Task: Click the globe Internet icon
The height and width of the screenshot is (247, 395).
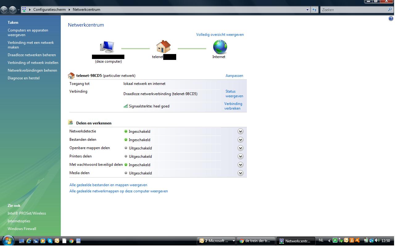Action: [220, 47]
